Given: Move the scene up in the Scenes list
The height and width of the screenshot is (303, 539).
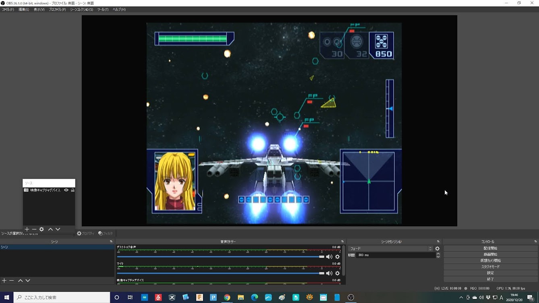Looking at the screenshot, I should (20, 280).
